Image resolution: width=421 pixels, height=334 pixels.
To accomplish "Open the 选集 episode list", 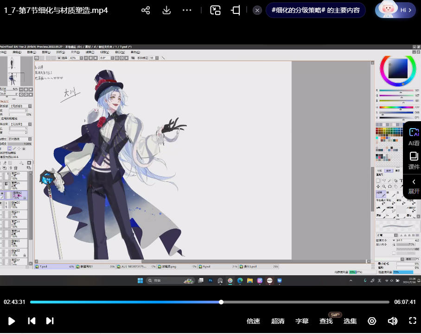I will tap(350, 321).
